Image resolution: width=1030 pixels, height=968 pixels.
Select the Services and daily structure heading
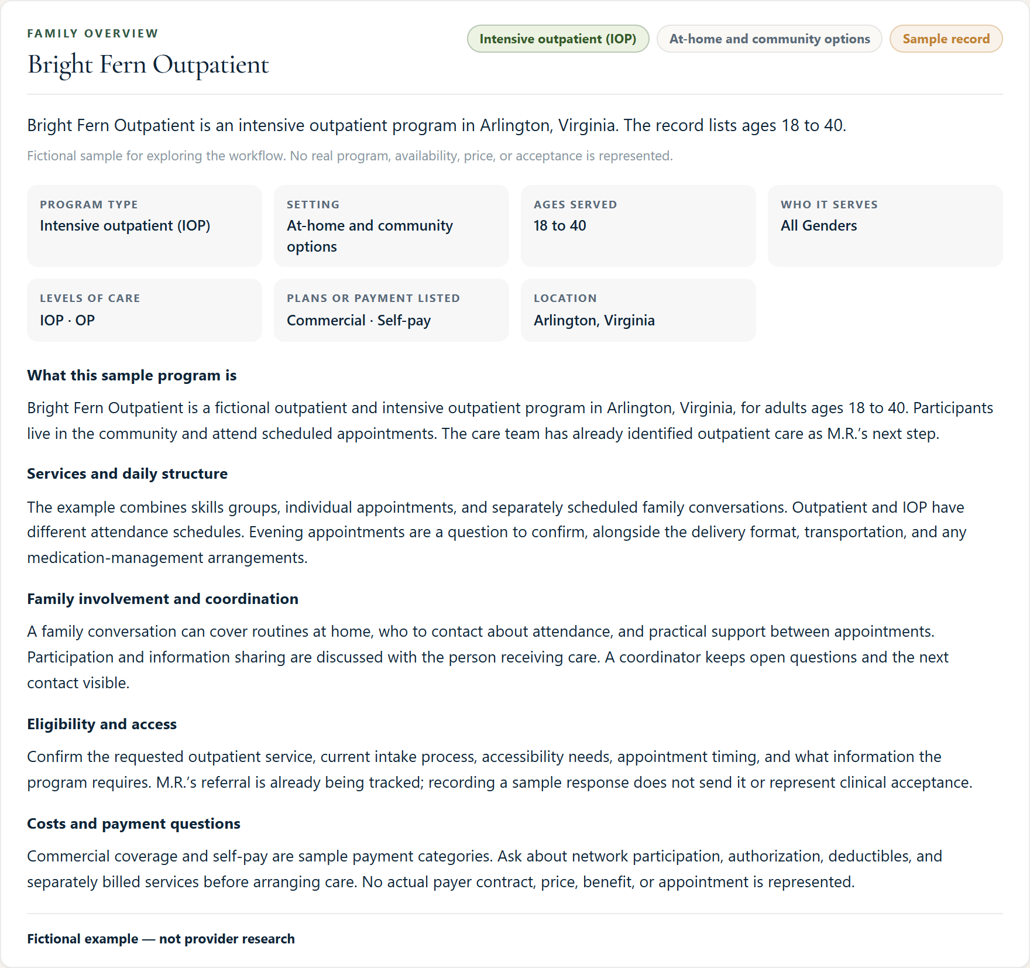click(127, 473)
